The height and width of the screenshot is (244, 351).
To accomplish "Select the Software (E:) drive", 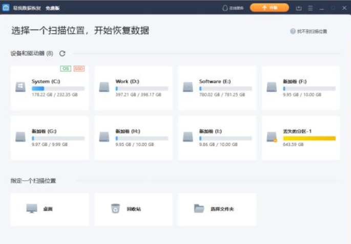I will click(217, 88).
